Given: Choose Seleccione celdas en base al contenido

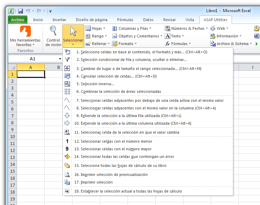Looking at the screenshot, I should click(x=148, y=52).
